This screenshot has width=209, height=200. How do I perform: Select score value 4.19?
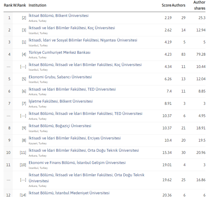[x=168, y=42]
